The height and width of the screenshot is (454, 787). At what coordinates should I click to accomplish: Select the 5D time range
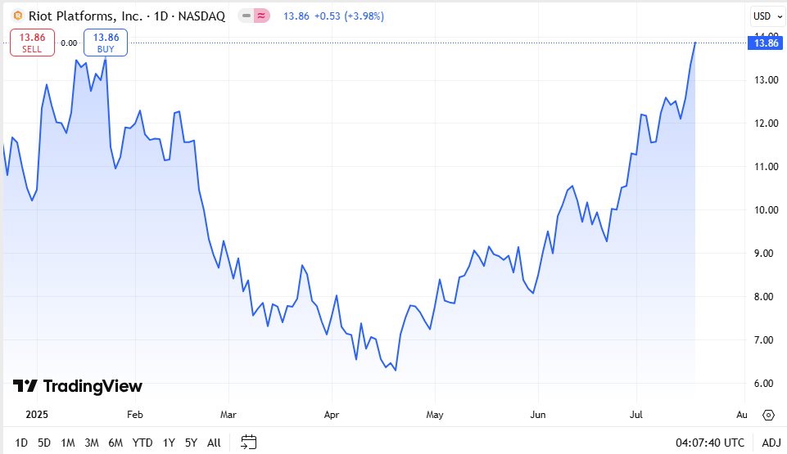click(44, 443)
